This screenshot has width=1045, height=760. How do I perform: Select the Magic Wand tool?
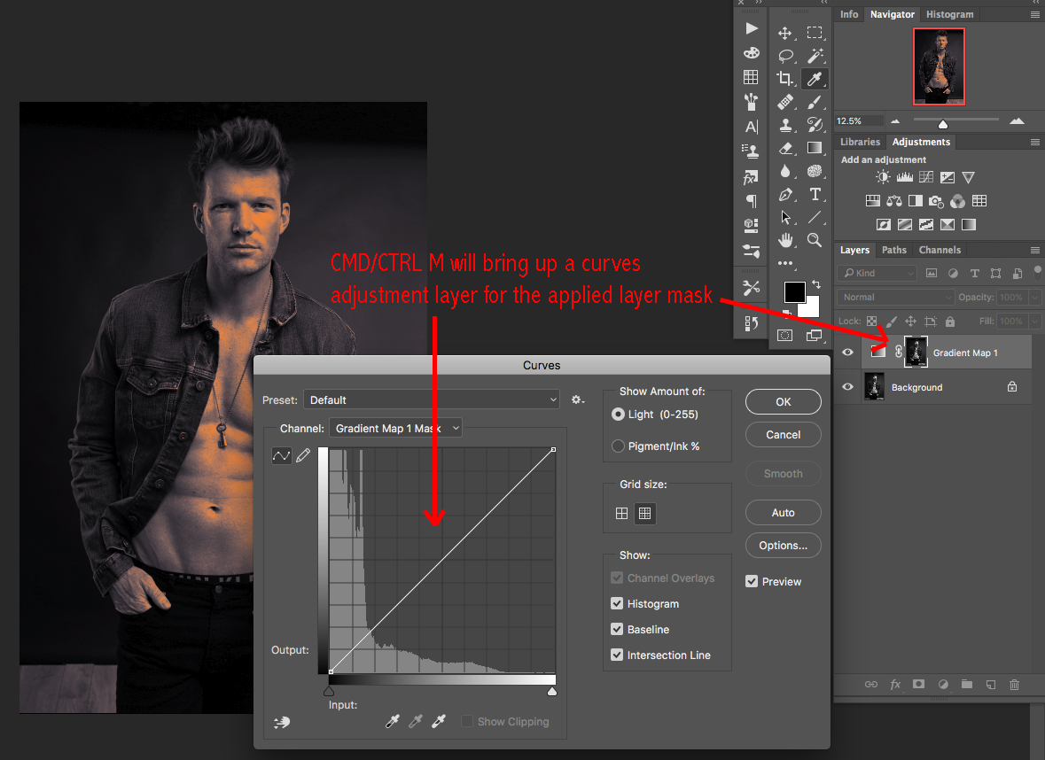[815, 56]
